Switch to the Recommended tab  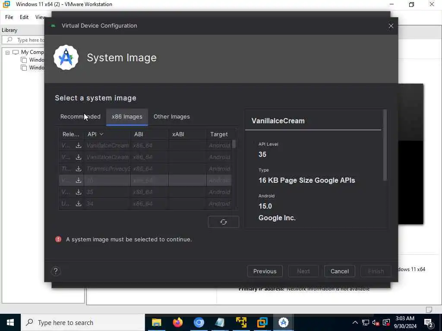pyautogui.click(x=80, y=116)
